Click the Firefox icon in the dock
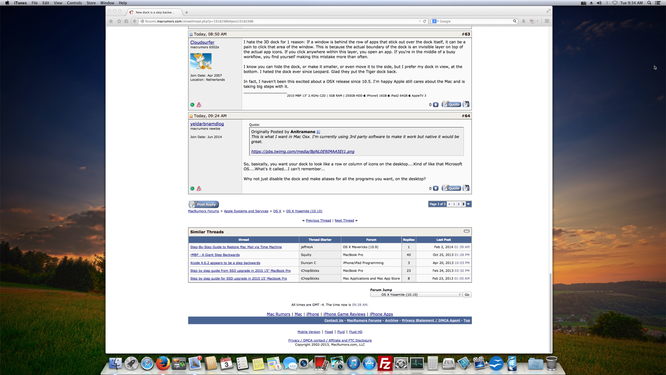This screenshot has height=375, width=666. point(163,363)
